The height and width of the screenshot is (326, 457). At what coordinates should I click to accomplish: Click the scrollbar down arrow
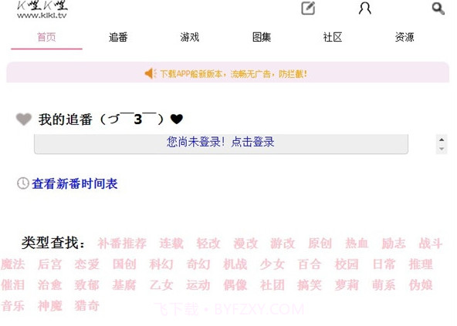click(442, 149)
